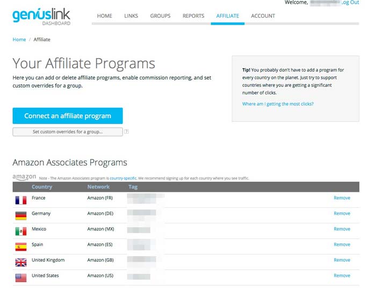Image resolution: width=376 pixels, height=297 pixels.
Task: Open the REPORTS tab
Action: tap(193, 16)
